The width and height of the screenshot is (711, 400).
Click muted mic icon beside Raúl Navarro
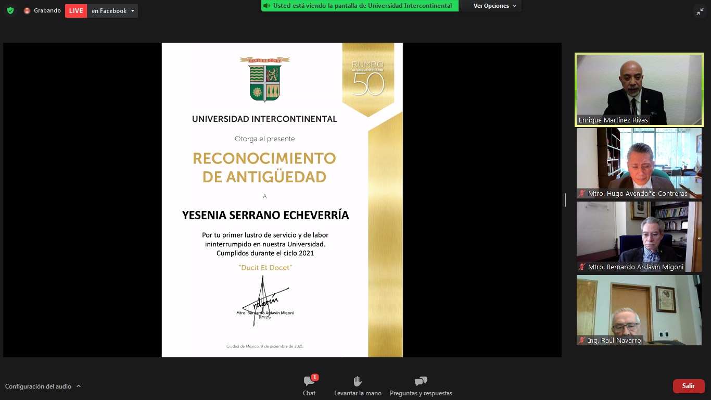point(582,340)
